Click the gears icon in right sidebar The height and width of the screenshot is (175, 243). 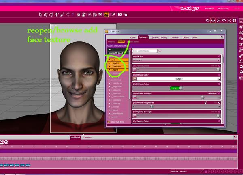coord(241,38)
